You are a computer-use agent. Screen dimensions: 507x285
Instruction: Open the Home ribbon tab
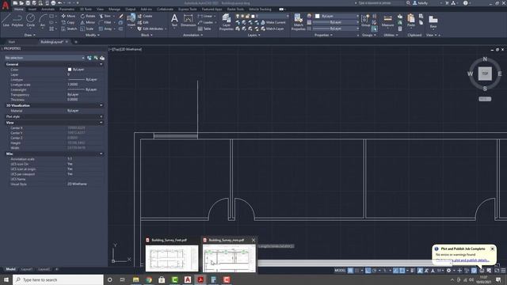pyautogui.click(x=19, y=9)
